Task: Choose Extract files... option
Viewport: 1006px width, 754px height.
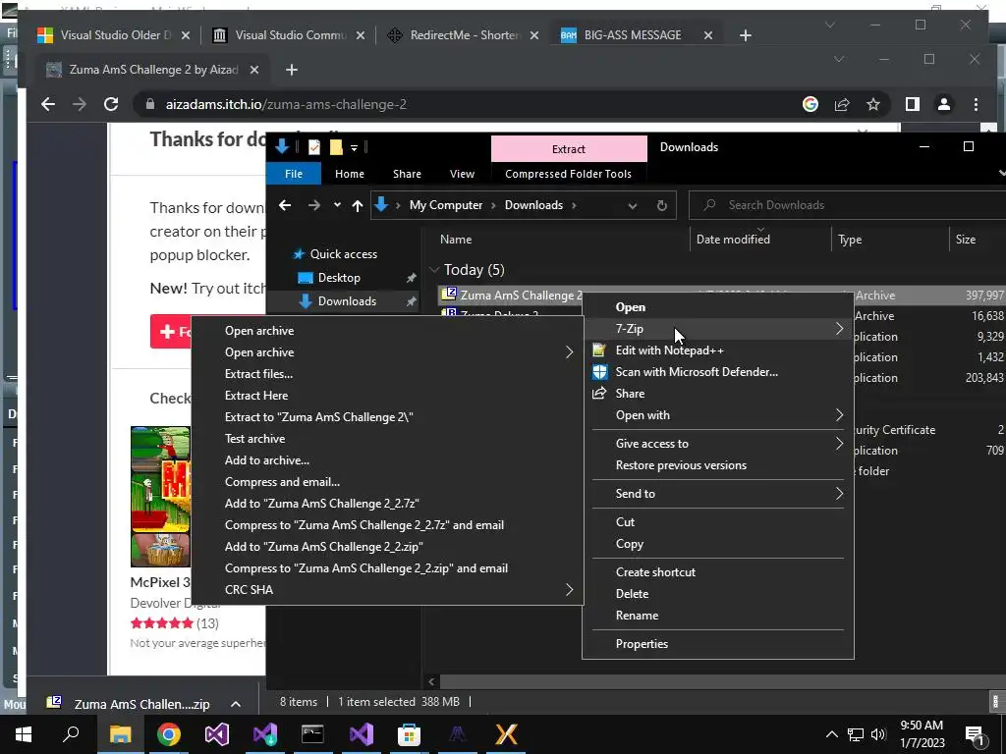Action: tap(387, 374)
